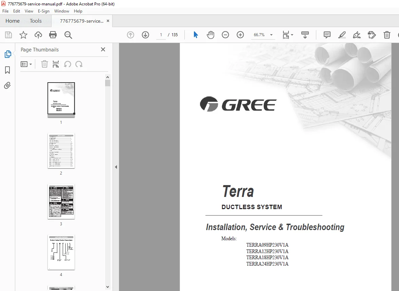This screenshot has width=399, height=291.
Task: Open the E-Sign menu
Action: coord(43,11)
